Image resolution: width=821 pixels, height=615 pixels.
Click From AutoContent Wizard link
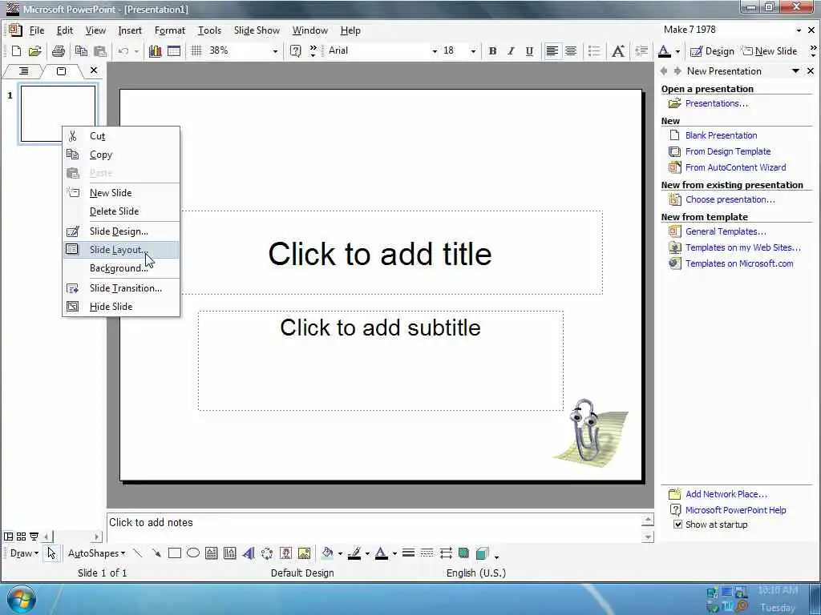tap(736, 167)
